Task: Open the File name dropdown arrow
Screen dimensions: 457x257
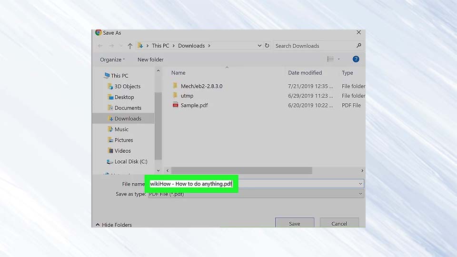Action: [360, 184]
